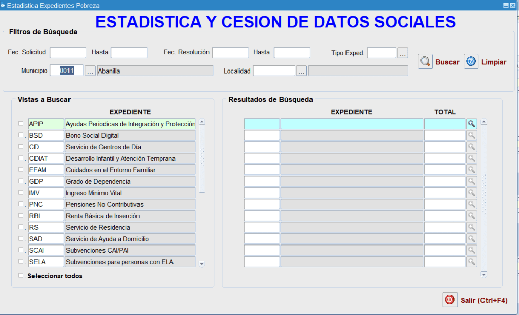
Task: Click the Limpiar help-circle icon
Action: [471, 61]
